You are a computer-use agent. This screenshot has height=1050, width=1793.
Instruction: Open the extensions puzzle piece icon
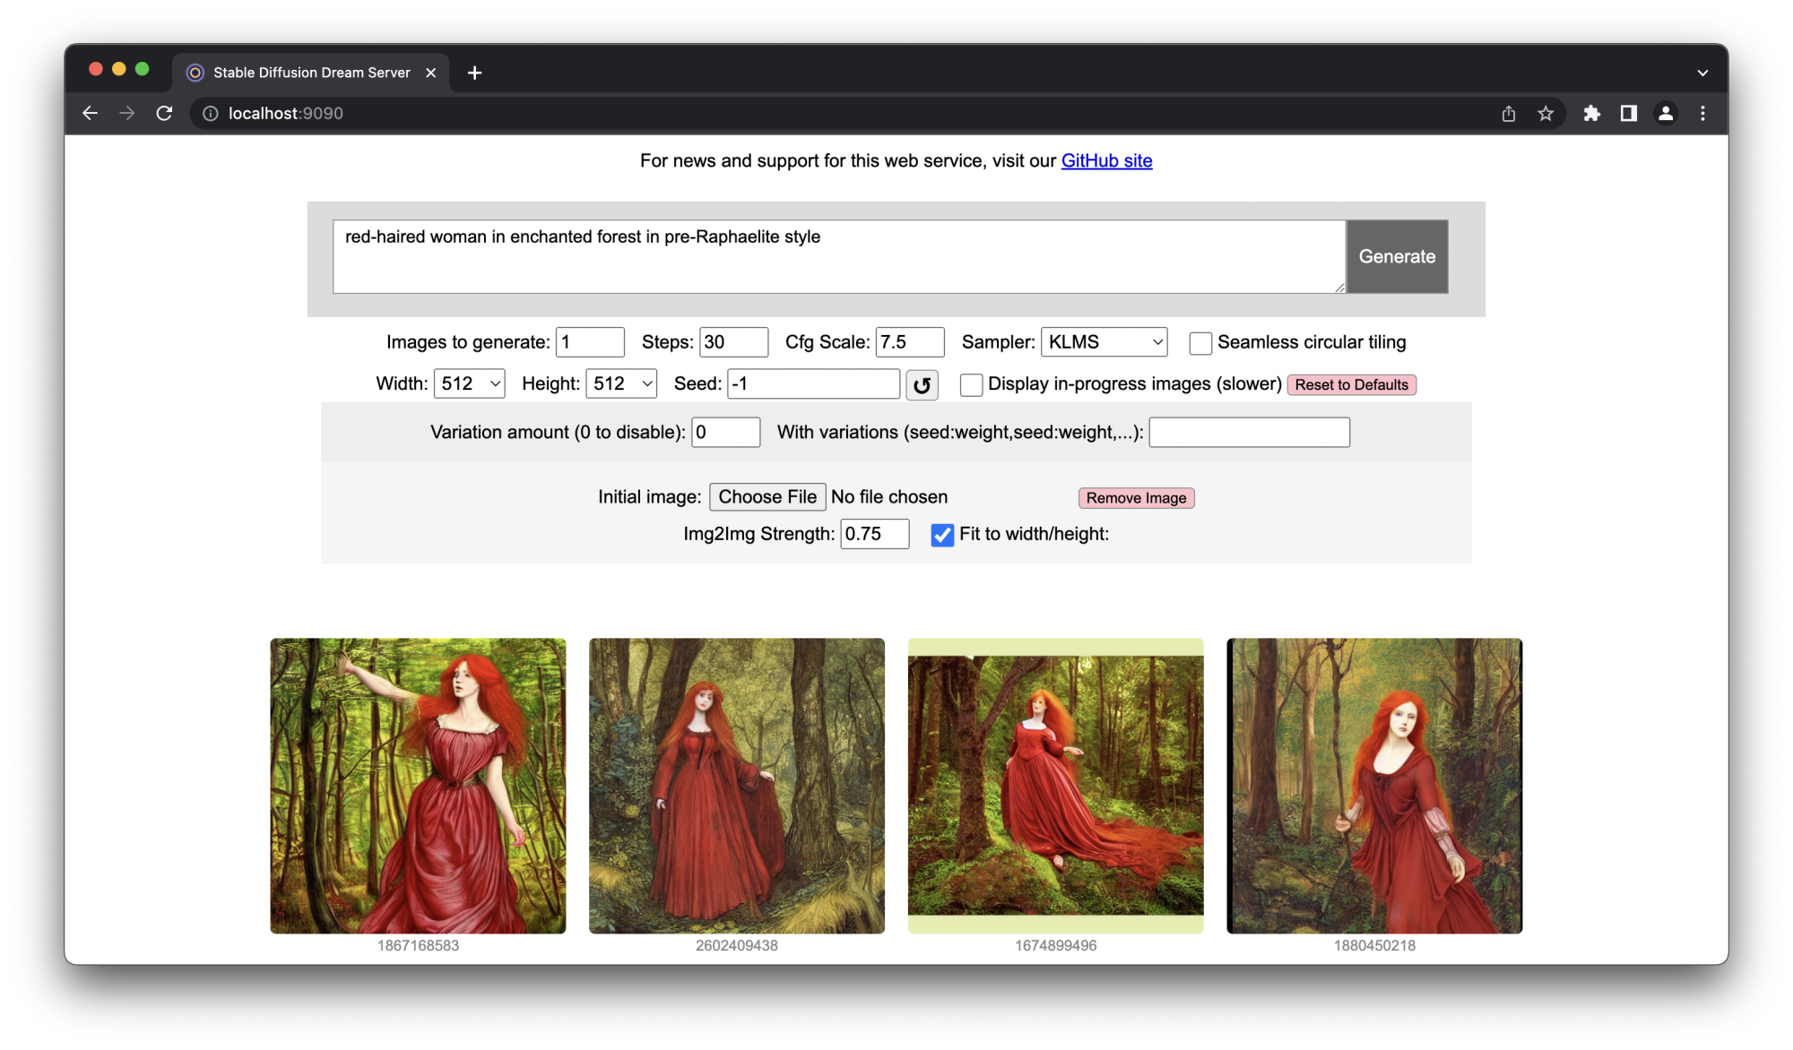[x=1591, y=114]
